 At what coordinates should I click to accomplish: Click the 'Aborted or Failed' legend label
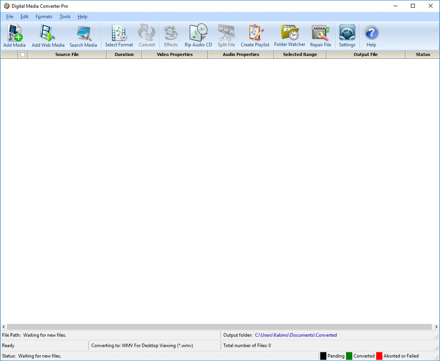pos(401,356)
